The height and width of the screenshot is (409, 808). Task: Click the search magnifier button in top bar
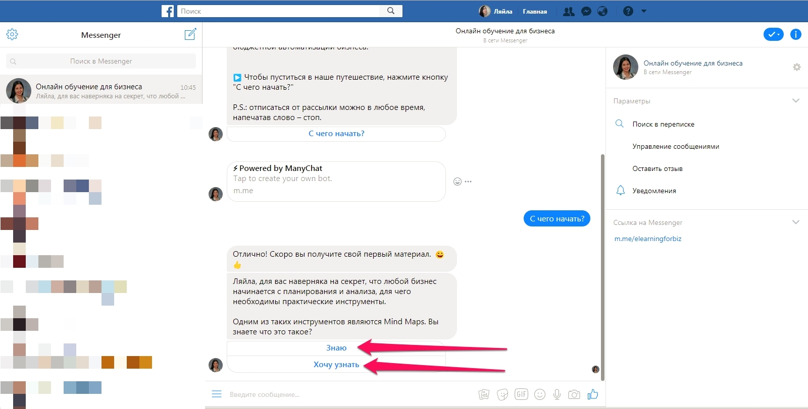point(391,11)
